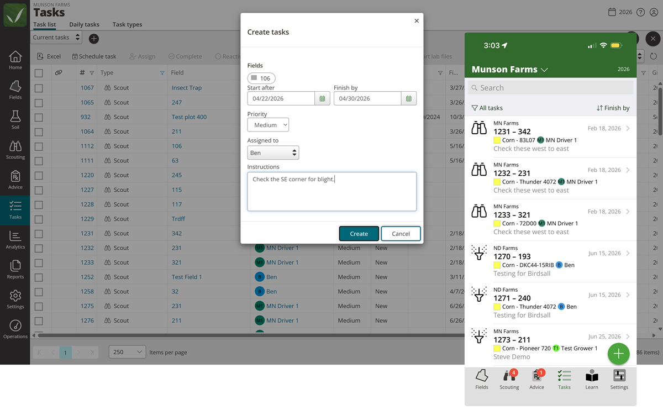Open Scouting tab with the 4 badge

tap(509, 380)
